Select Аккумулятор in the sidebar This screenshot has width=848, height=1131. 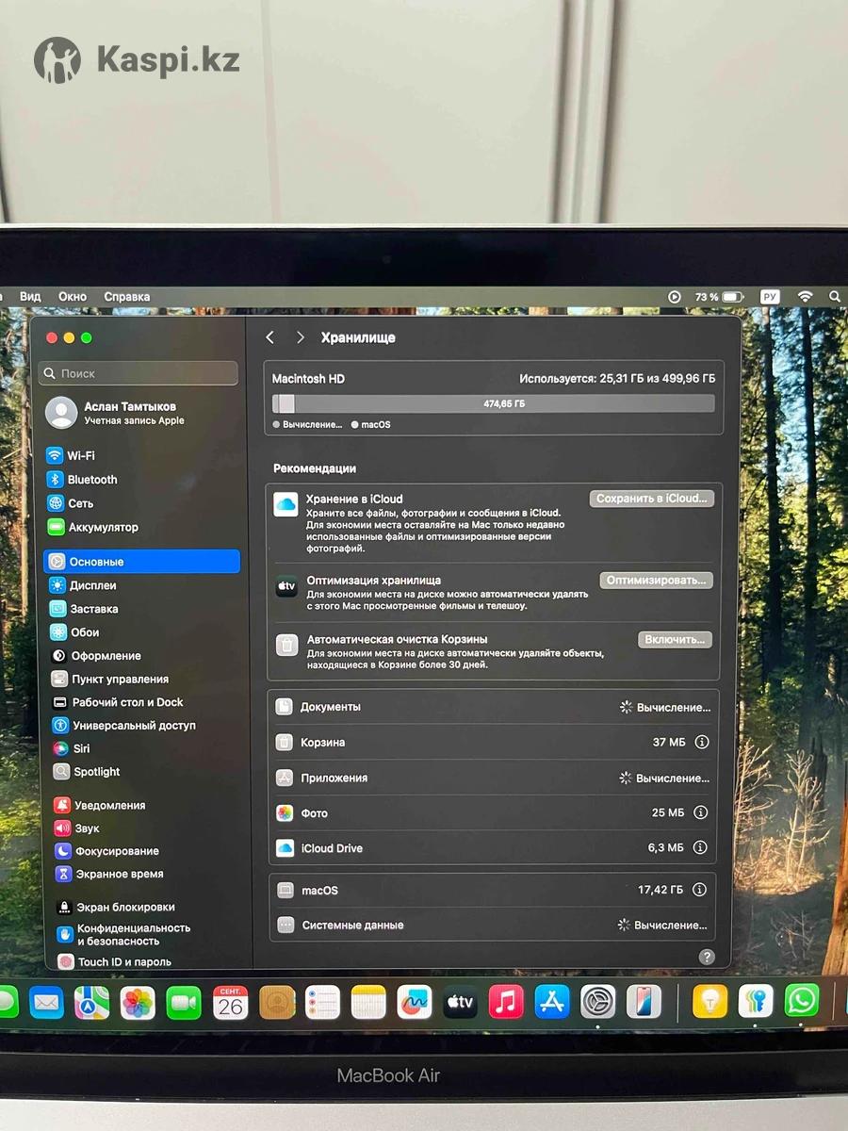tap(103, 528)
